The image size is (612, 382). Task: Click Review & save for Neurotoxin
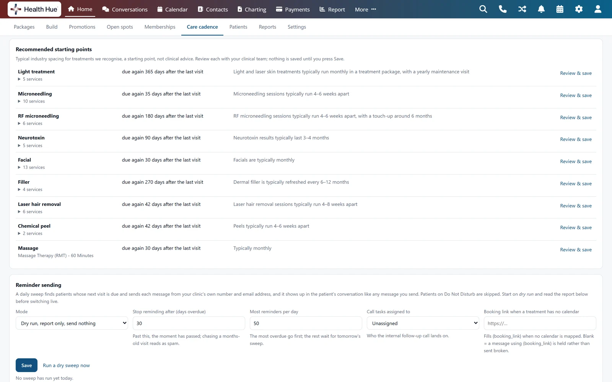click(x=576, y=139)
